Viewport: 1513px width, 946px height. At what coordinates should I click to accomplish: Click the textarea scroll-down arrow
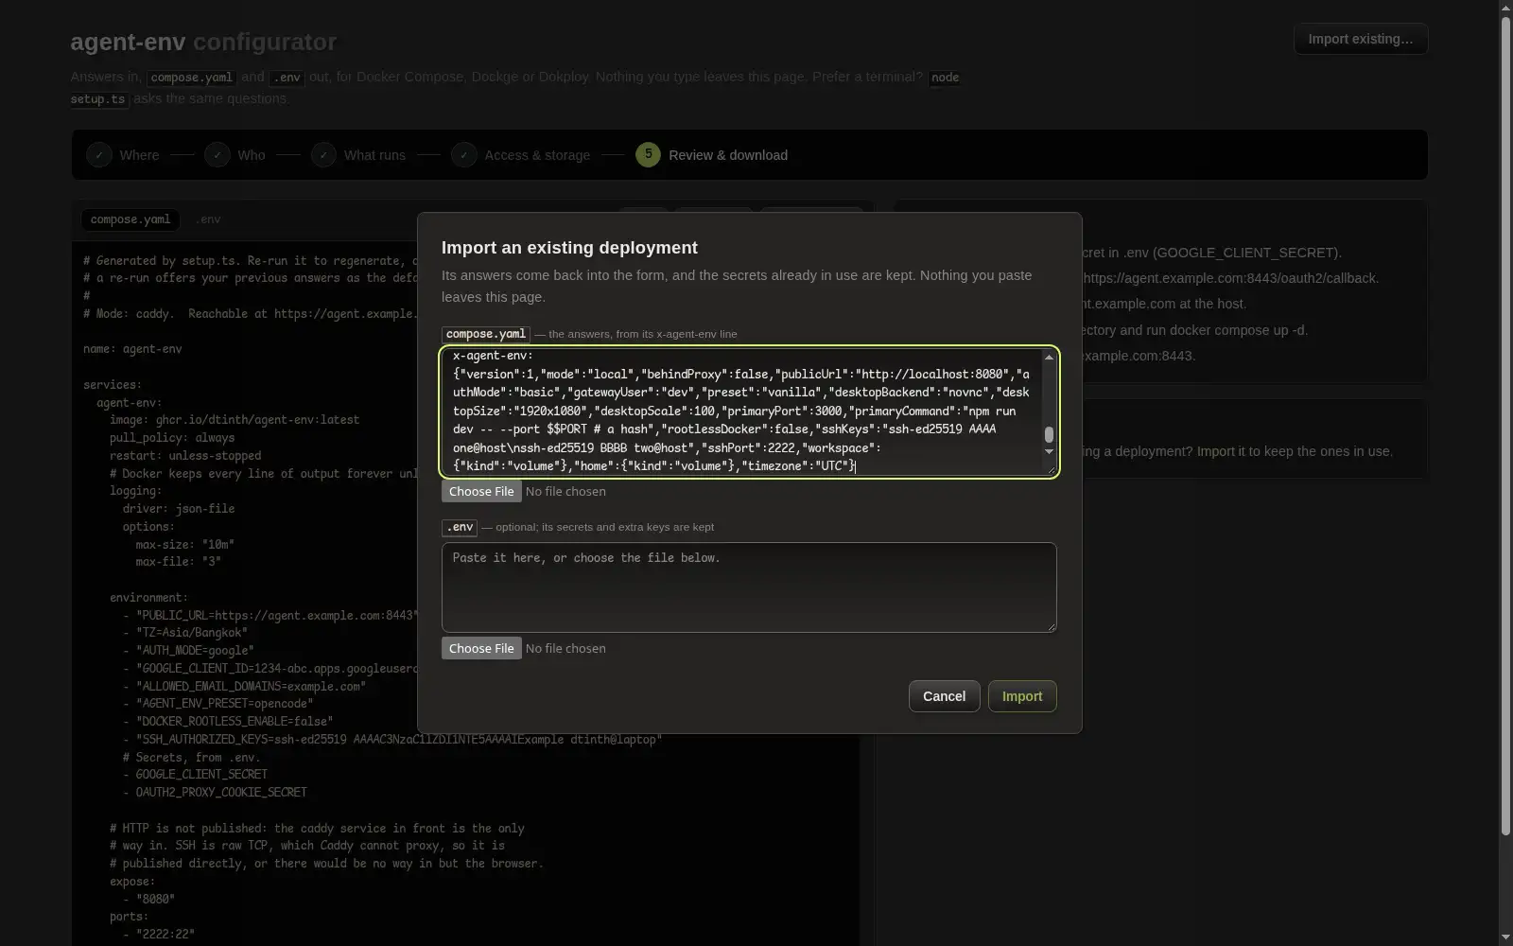point(1049,451)
